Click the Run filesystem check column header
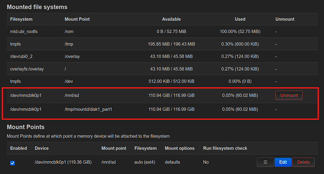 pos(225,148)
